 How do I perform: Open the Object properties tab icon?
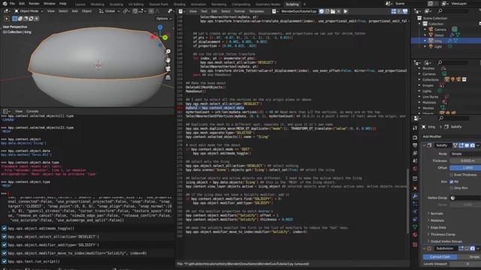[x=415, y=188]
